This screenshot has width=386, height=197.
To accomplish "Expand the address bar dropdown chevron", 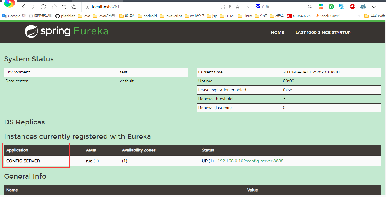I will 249,7.
